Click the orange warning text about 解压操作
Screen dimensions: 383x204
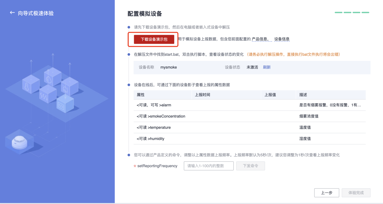[293, 54]
